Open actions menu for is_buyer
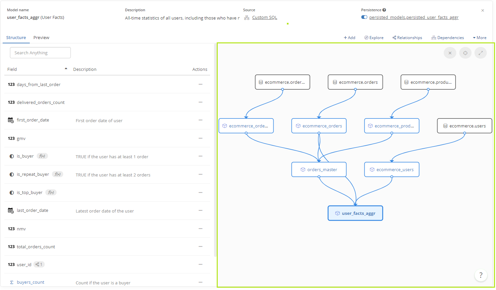 (x=201, y=156)
